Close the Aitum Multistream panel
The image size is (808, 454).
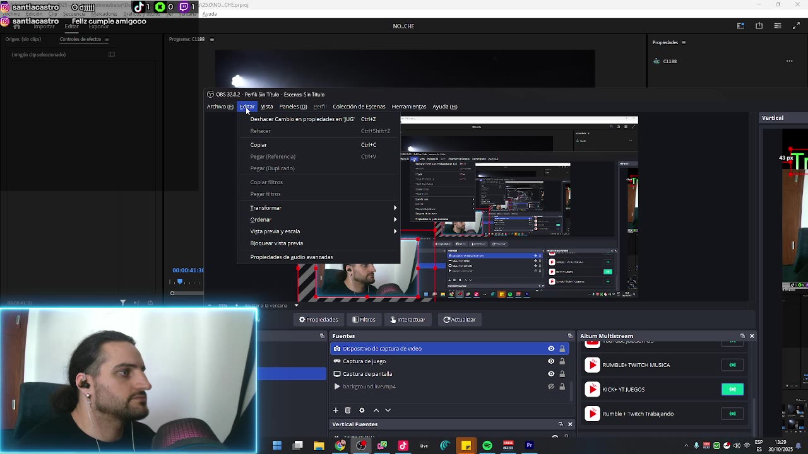(752, 336)
